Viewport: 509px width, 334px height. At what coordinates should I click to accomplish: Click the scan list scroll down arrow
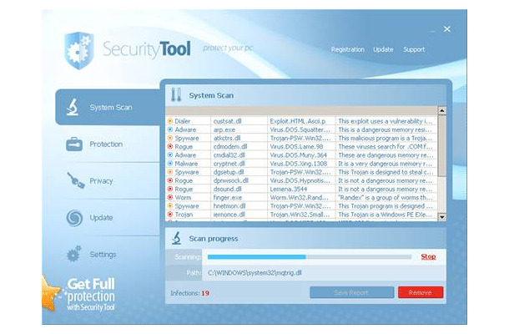tap(441, 217)
